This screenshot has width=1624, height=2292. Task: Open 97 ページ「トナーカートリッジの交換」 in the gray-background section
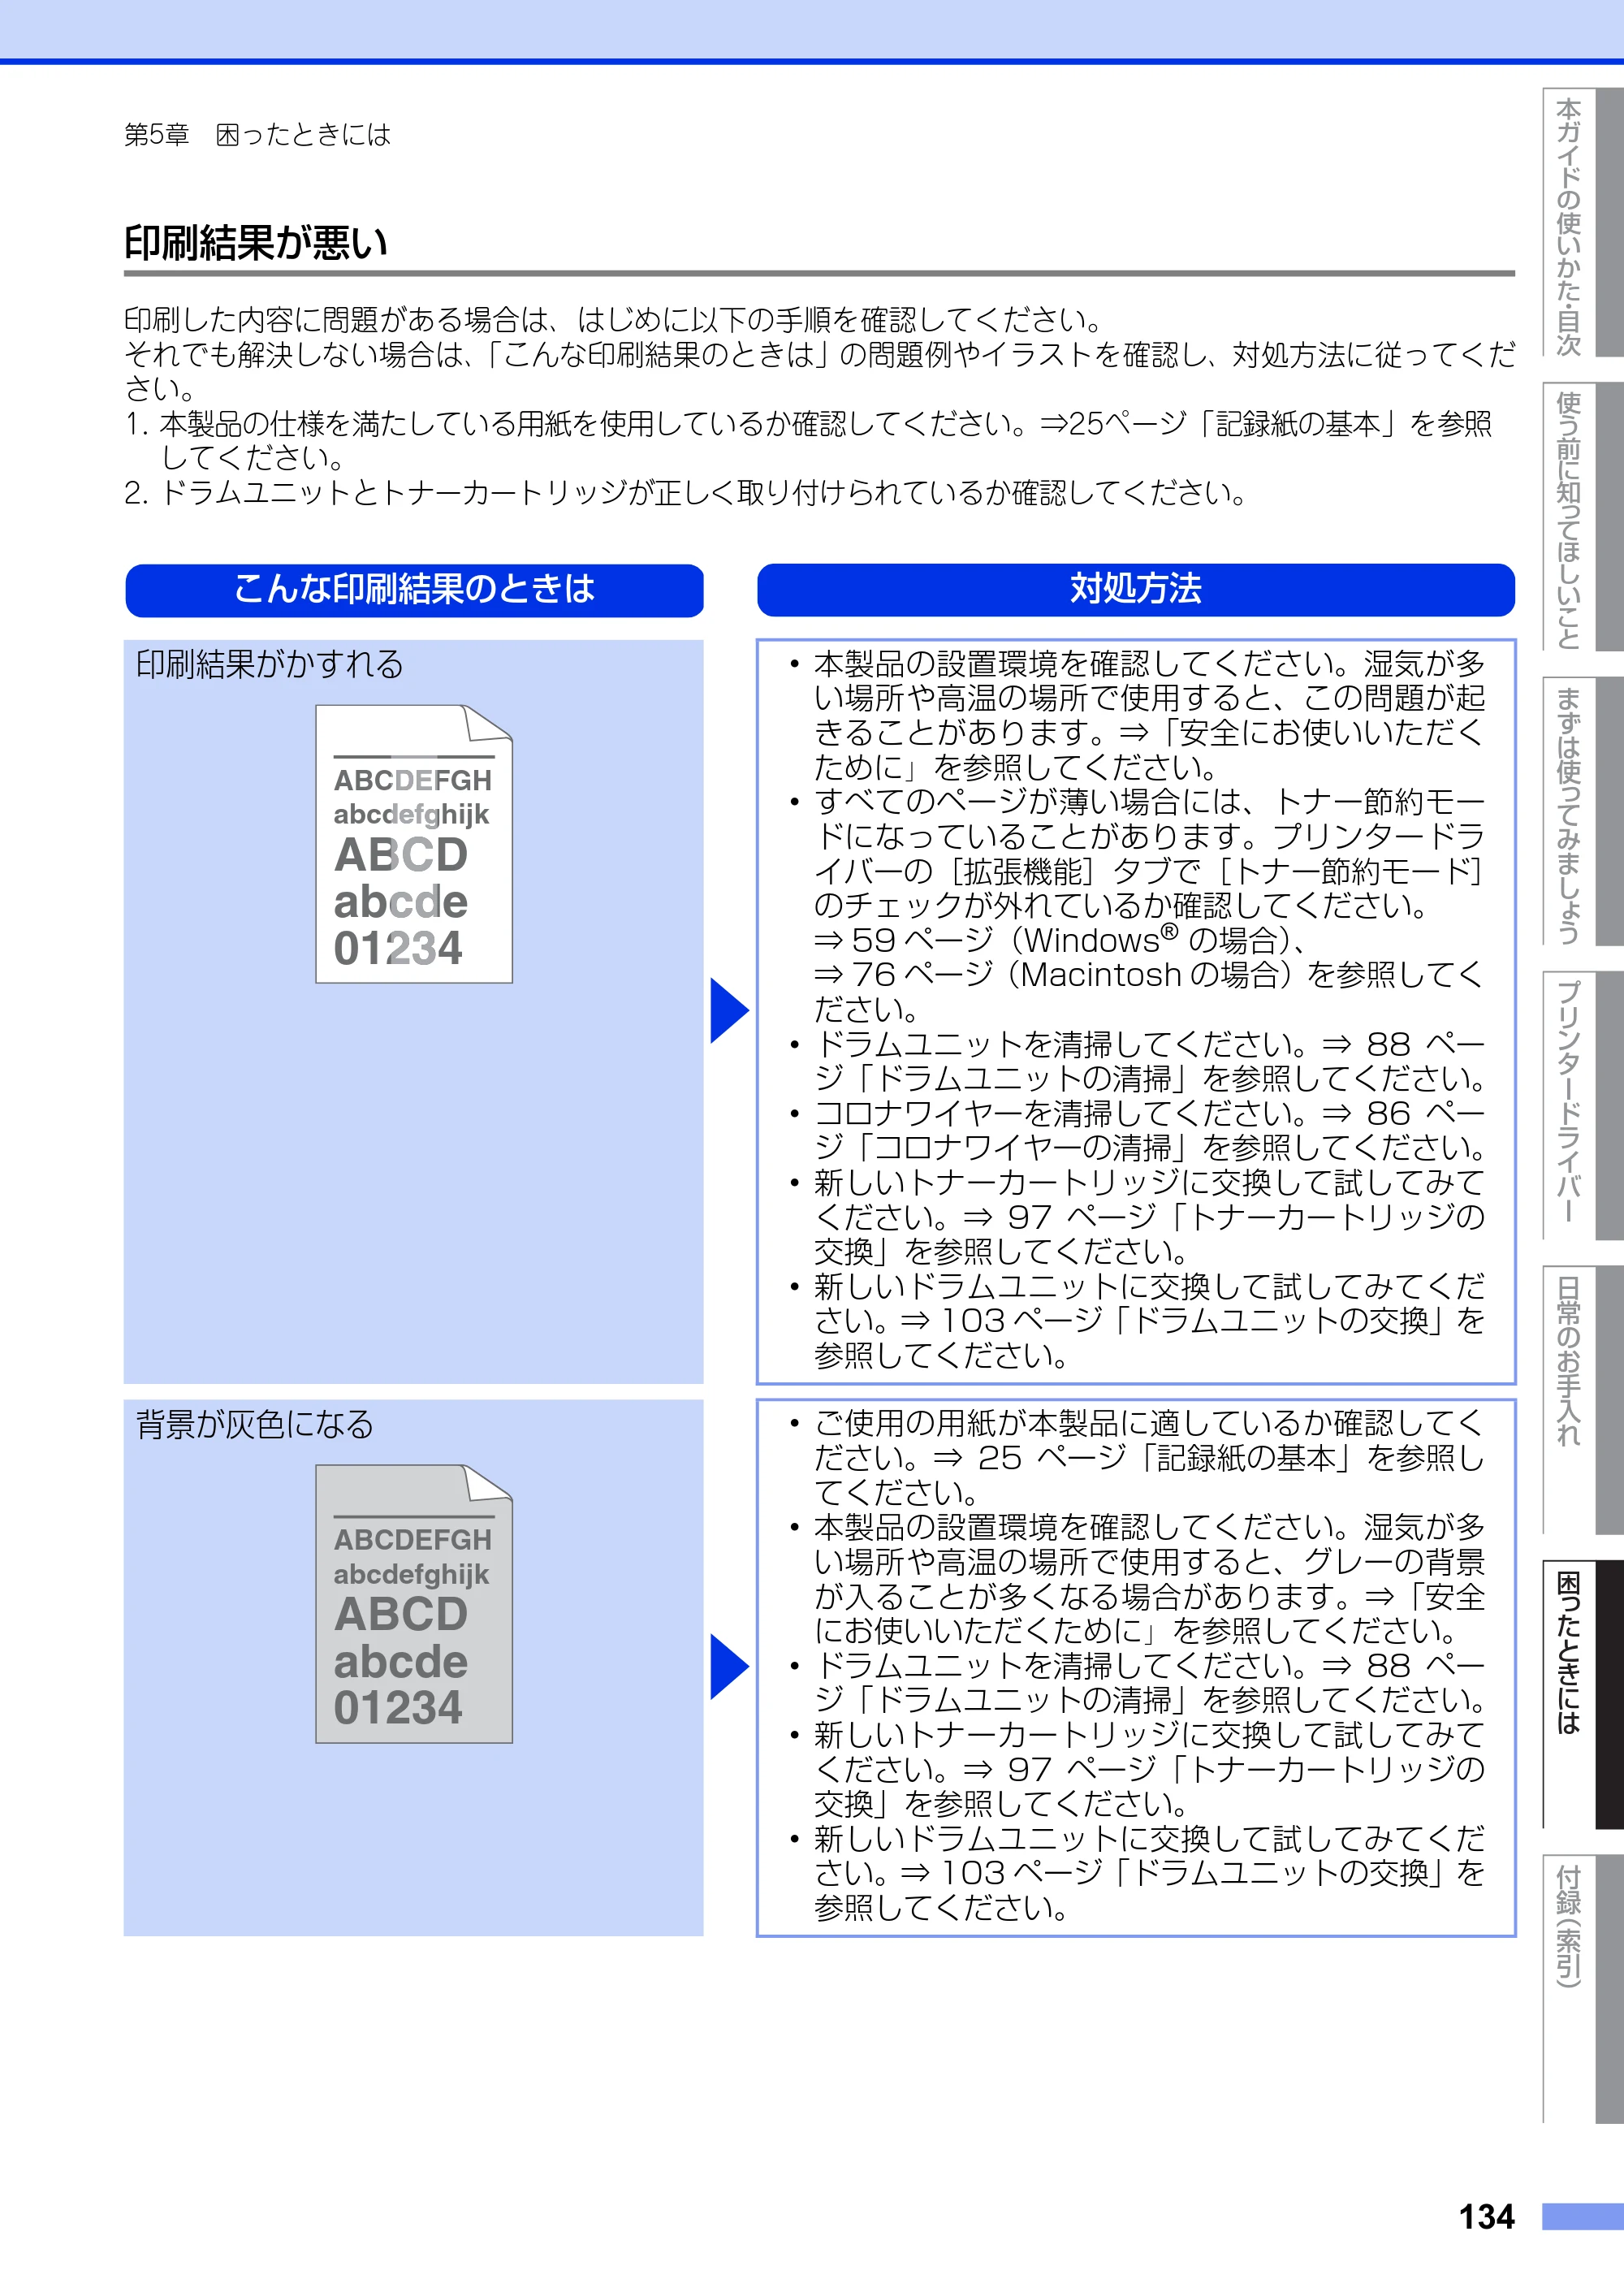pyautogui.click(x=1149, y=1786)
